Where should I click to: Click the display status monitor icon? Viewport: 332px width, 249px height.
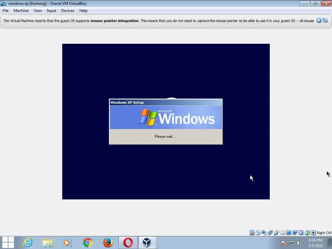(x=289, y=233)
